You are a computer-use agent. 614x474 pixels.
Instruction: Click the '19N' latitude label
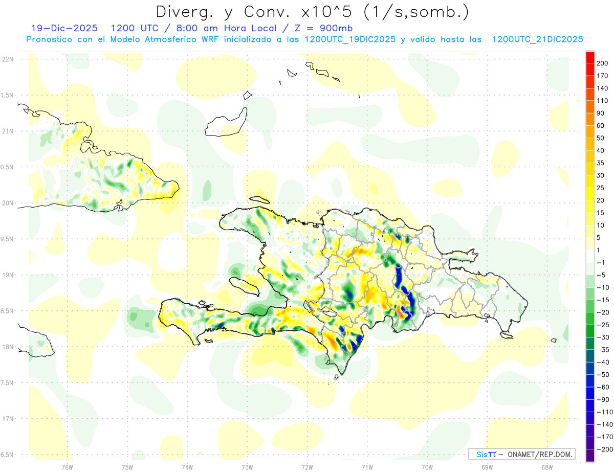8,275
